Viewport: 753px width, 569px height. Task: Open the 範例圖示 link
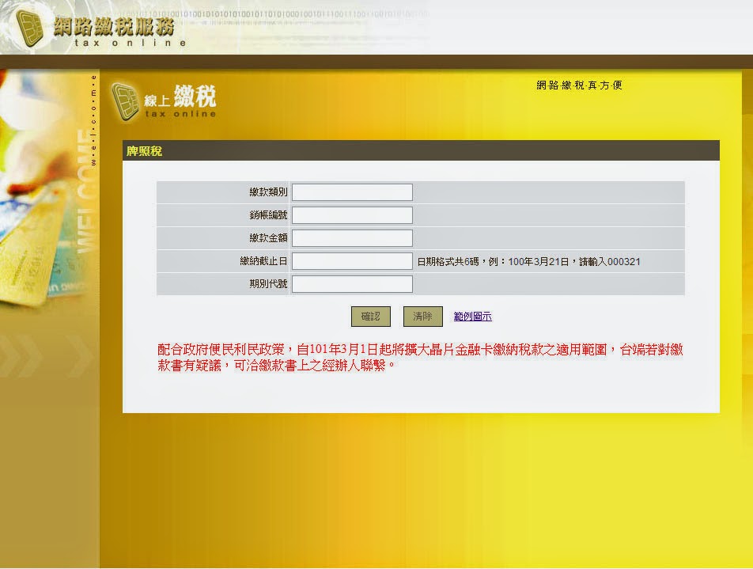pyautogui.click(x=472, y=317)
